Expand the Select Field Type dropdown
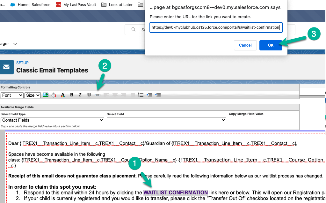Screen dimensions: 326x203 click(52, 120)
